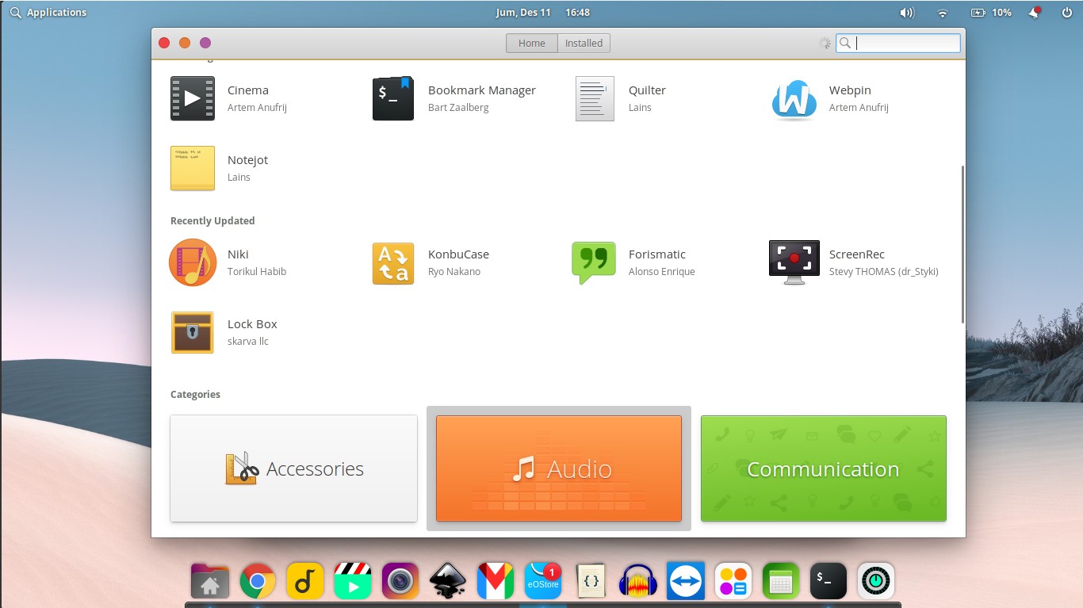1083x608 pixels.
Task: Click the Categories heading
Action: 195,395
